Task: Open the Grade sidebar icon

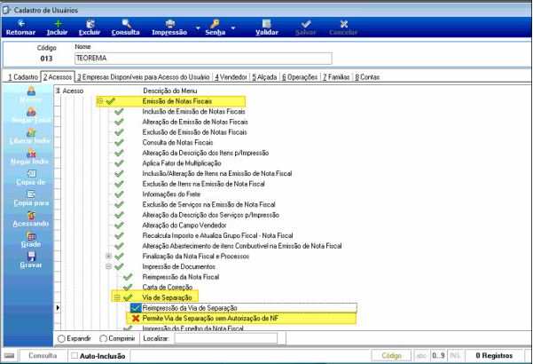Action: pos(31,236)
